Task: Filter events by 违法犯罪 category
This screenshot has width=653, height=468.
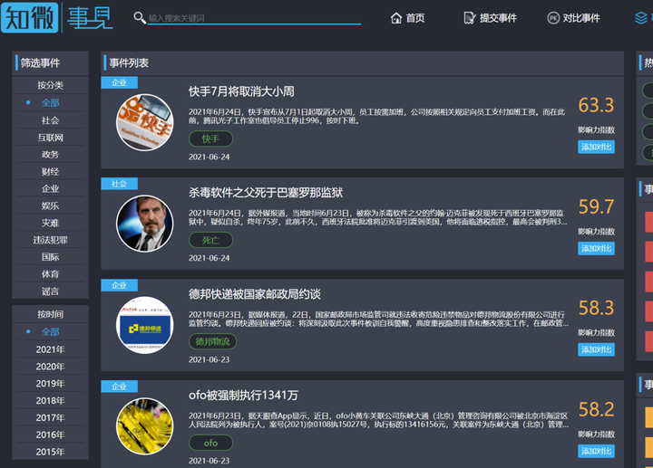Action: [x=51, y=240]
